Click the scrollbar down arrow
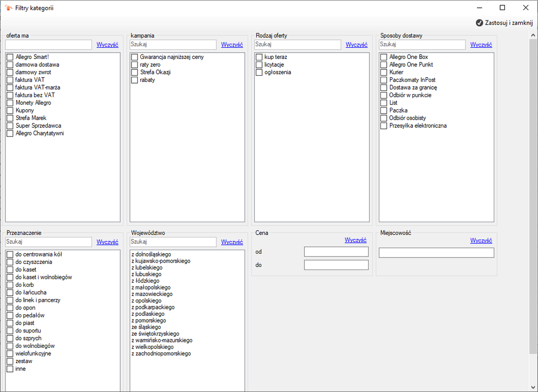538x392 pixels. tap(533, 388)
